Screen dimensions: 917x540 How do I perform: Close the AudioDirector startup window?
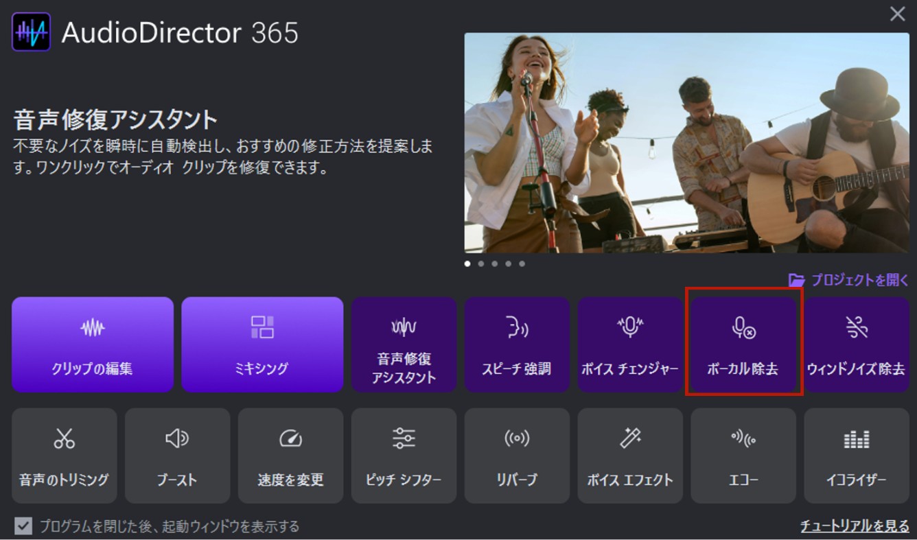tap(897, 14)
